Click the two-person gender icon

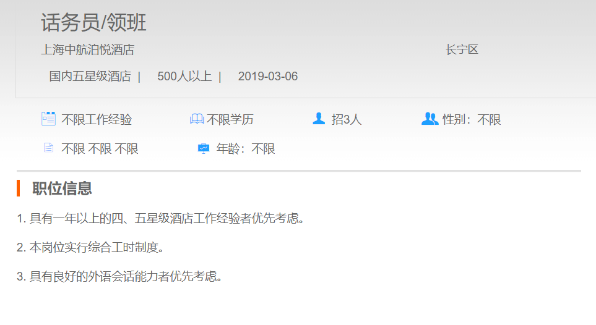430,119
